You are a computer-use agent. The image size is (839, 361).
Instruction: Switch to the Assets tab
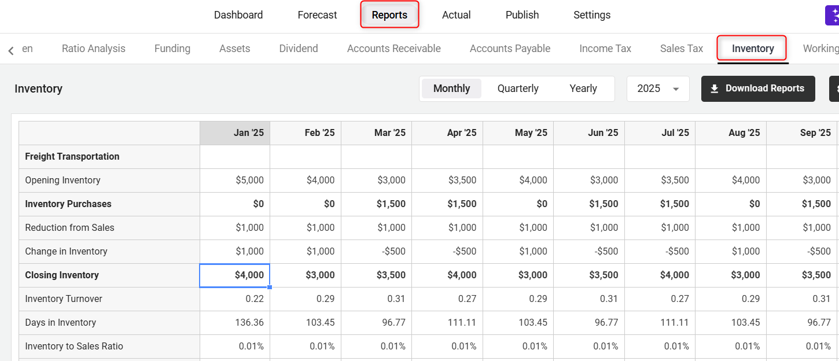coord(235,49)
